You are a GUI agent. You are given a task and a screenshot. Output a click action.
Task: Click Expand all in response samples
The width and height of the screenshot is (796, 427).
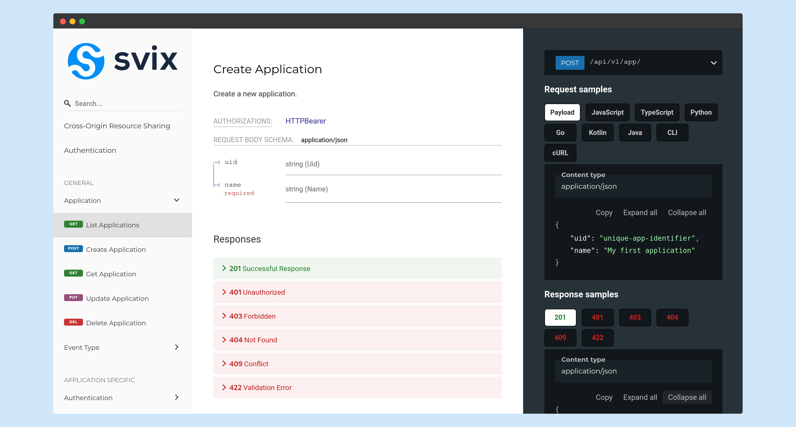point(640,397)
